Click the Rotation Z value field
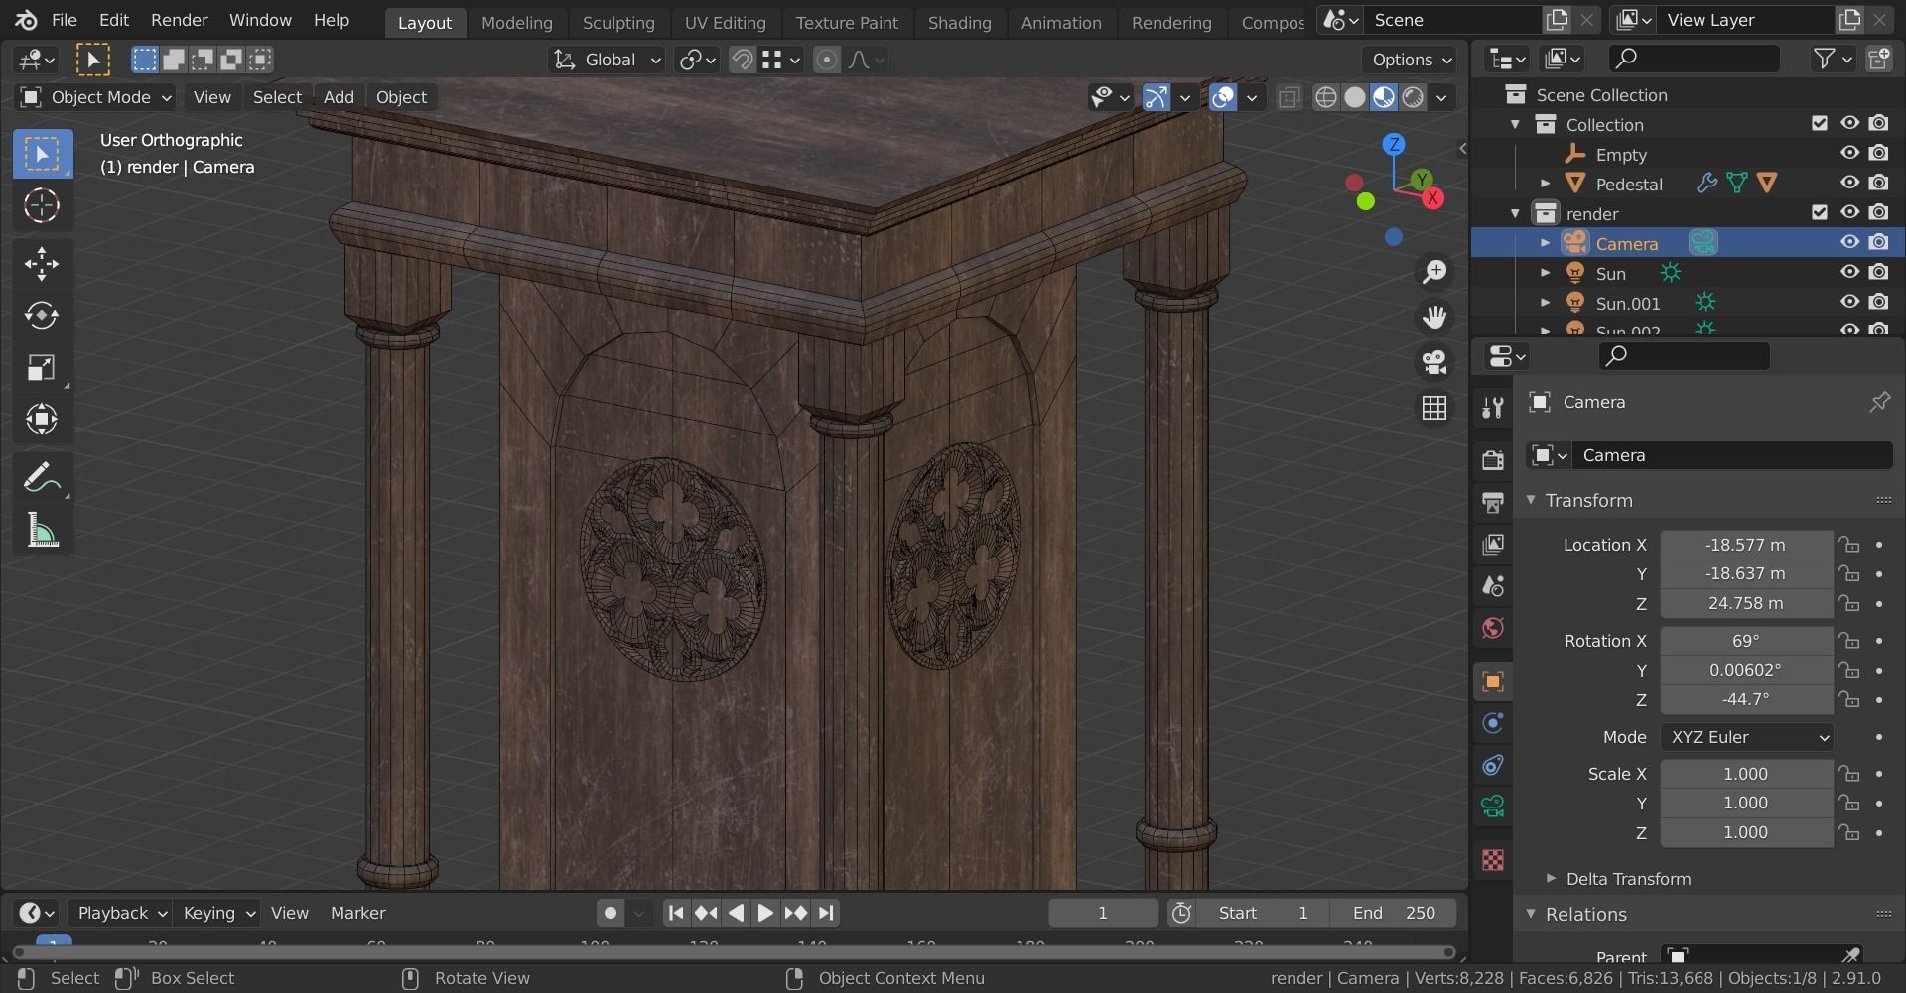1906x993 pixels. [x=1746, y=699]
